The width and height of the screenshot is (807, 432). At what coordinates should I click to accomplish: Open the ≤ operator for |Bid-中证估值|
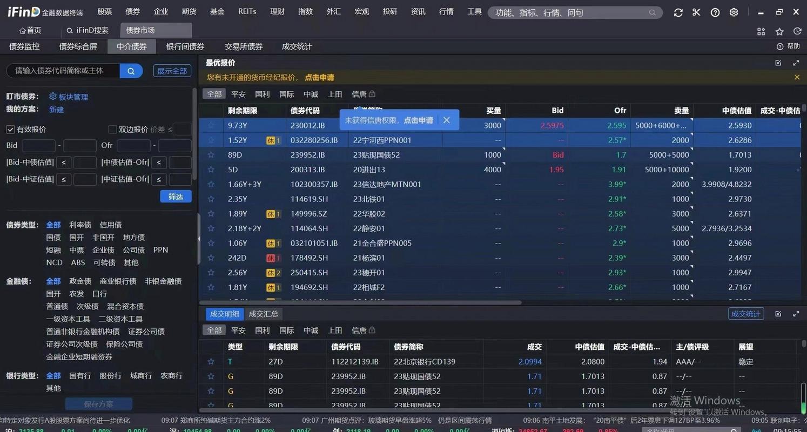(63, 179)
